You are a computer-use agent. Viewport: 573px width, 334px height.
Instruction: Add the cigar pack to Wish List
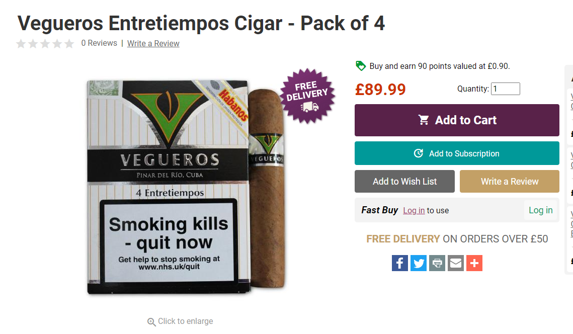point(404,181)
